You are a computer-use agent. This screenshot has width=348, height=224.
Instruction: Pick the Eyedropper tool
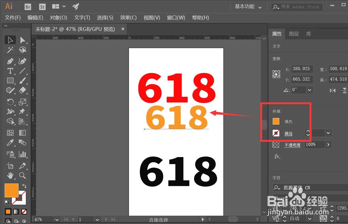tap(10, 143)
